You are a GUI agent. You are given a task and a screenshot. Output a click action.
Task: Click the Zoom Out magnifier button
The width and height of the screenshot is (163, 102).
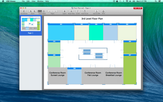(35, 11)
